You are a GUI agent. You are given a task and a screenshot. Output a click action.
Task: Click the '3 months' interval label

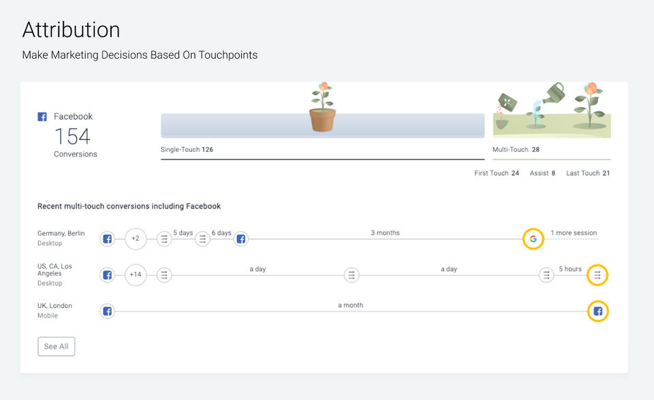[x=386, y=233]
